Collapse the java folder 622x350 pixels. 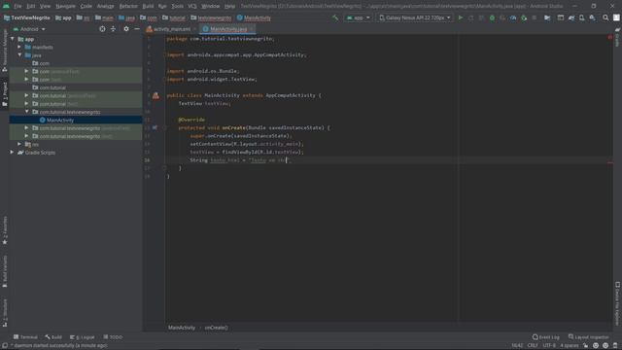pos(19,55)
